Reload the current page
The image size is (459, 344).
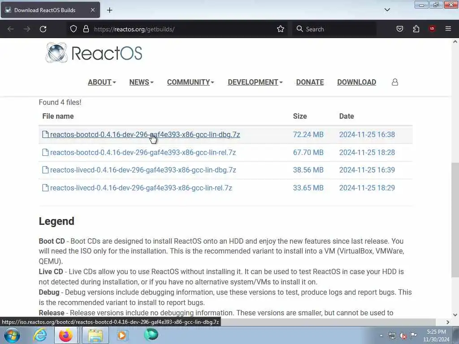tap(43, 29)
